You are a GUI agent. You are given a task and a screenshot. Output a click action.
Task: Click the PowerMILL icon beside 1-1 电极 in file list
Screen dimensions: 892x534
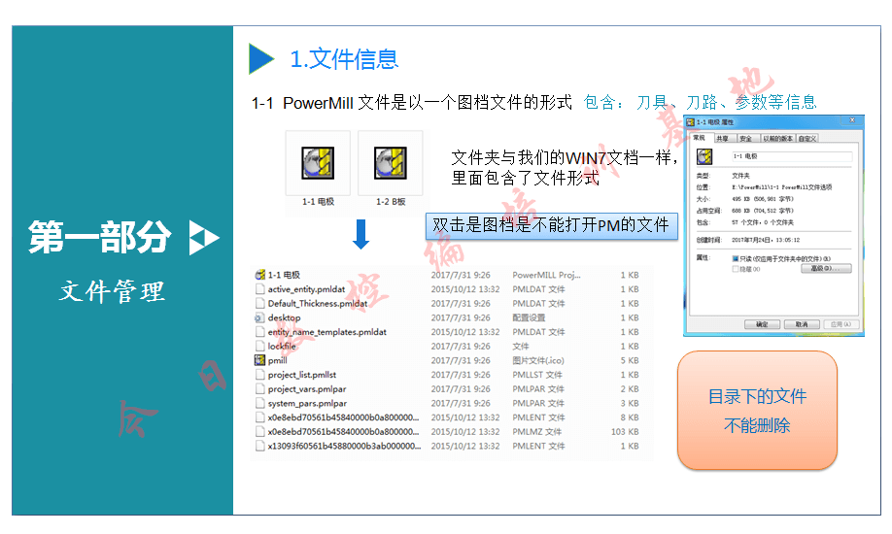(260, 275)
